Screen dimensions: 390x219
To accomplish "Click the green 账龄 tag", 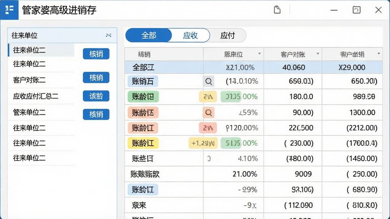I will 143,97.
